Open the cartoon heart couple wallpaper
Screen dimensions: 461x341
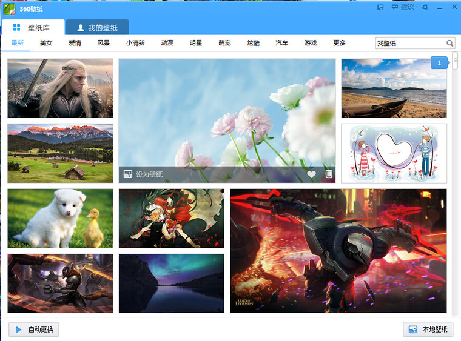tap(394, 153)
